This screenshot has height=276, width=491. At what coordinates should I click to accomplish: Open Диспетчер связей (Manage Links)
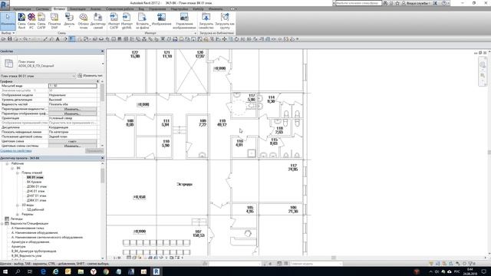pos(98,21)
